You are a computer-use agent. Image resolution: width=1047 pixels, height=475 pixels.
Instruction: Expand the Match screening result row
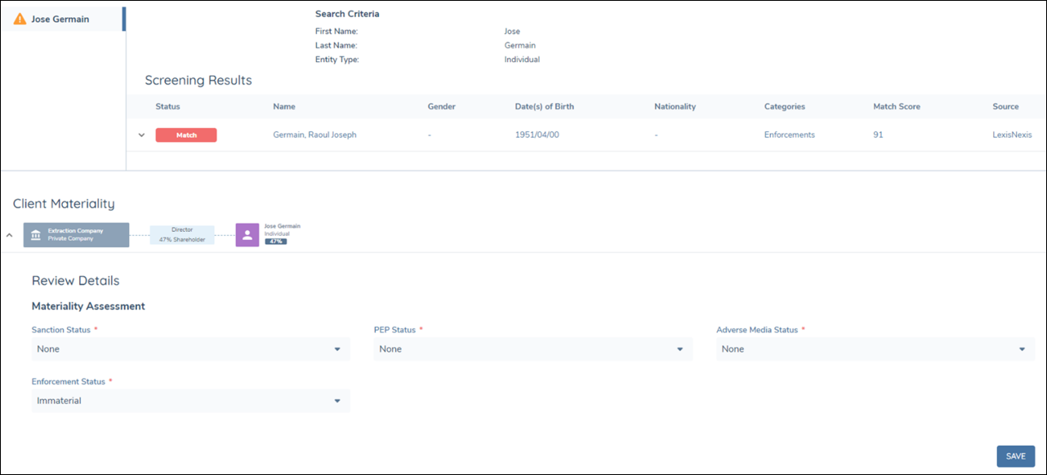pyautogui.click(x=140, y=135)
